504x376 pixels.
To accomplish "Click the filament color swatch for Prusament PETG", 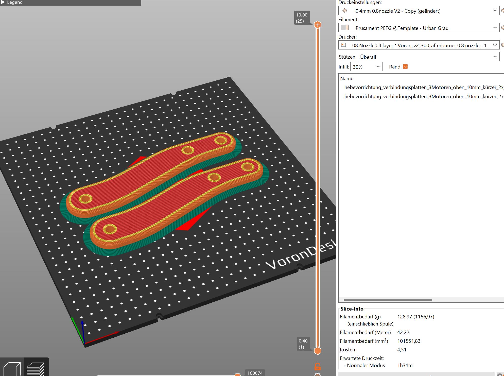I will (x=345, y=28).
